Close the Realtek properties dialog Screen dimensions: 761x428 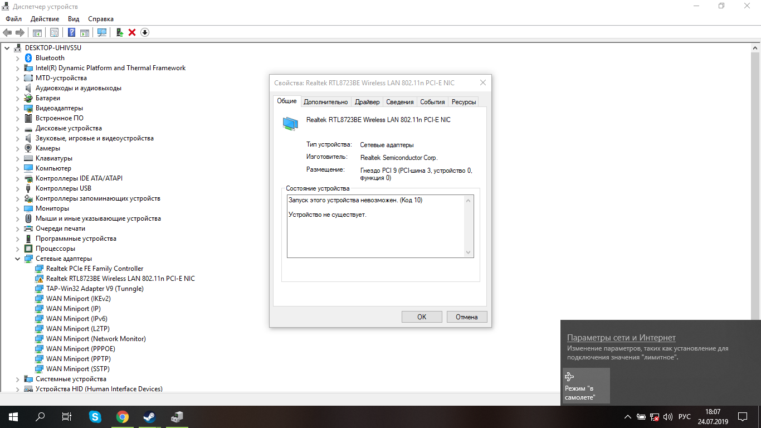click(482, 82)
